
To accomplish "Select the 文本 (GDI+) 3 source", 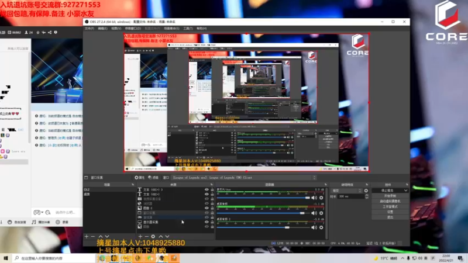I will [175, 189].
